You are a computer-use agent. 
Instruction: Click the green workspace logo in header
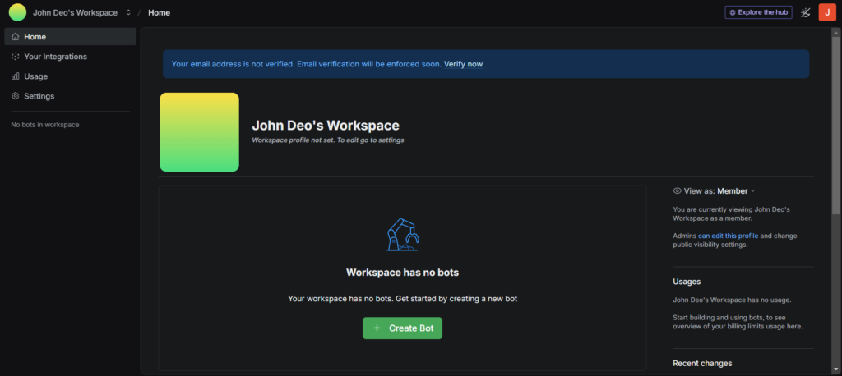coord(17,12)
